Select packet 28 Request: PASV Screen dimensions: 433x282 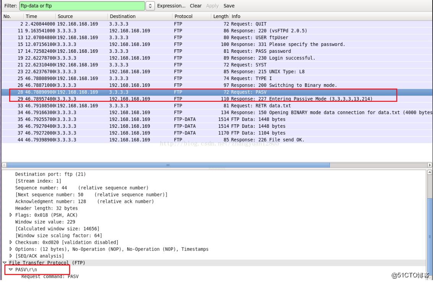[x=217, y=92]
